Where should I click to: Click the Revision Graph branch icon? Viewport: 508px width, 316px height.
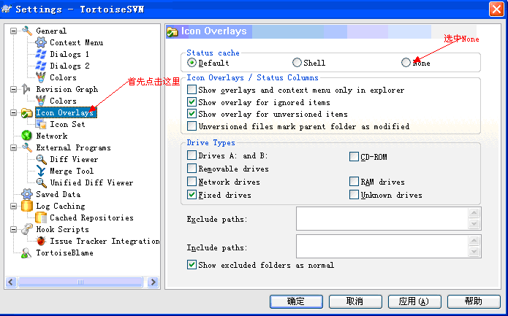coord(26,89)
